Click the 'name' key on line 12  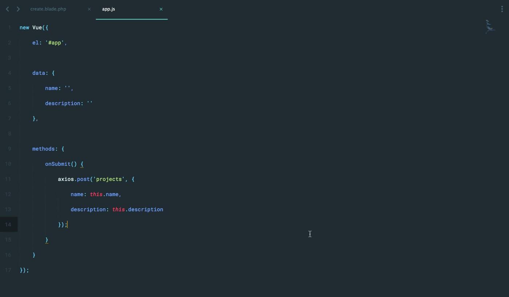(x=77, y=194)
